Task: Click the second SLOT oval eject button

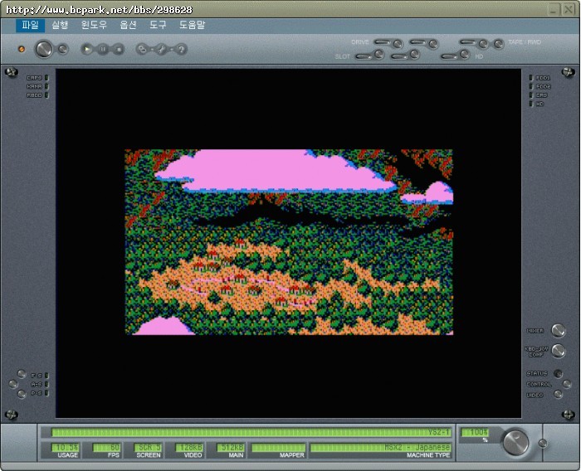Action: coord(399,56)
